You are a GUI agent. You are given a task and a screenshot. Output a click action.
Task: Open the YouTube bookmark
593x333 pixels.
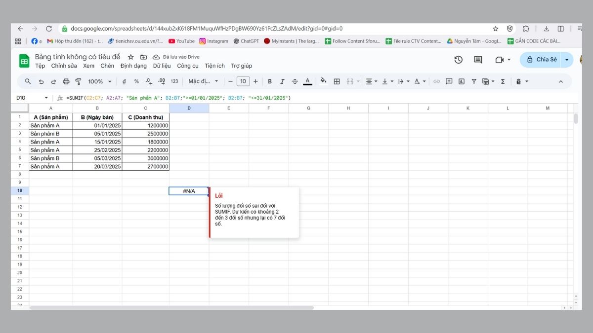181,41
